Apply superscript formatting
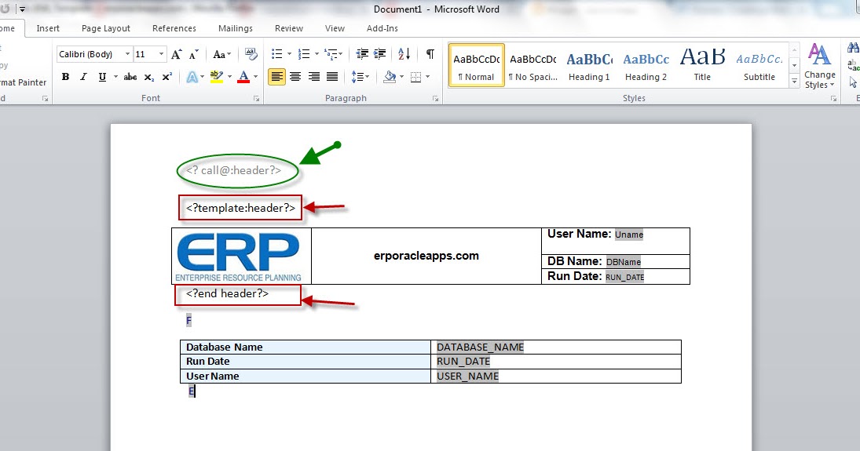This screenshot has width=860, height=451. click(x=167, y=78)
